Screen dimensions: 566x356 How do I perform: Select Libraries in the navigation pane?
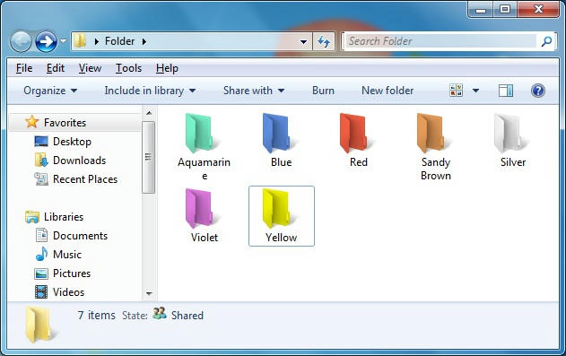tap(64, 217)
